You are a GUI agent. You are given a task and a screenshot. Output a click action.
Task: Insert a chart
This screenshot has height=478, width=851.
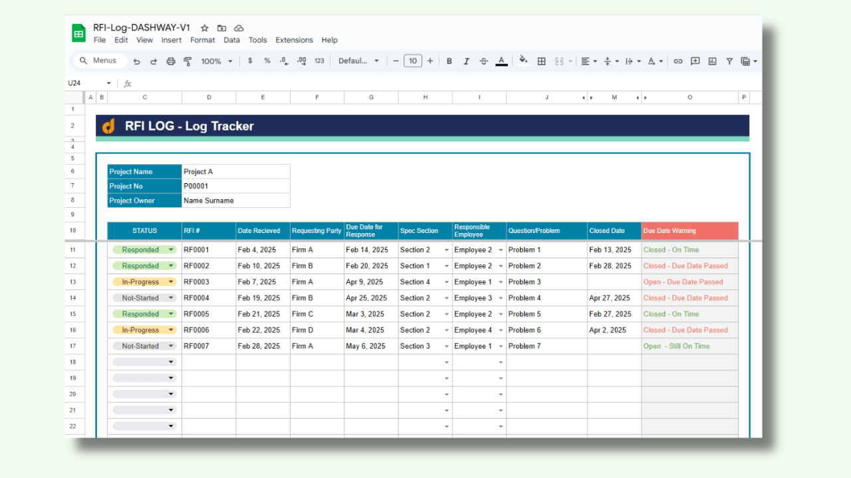click(713, 61)
